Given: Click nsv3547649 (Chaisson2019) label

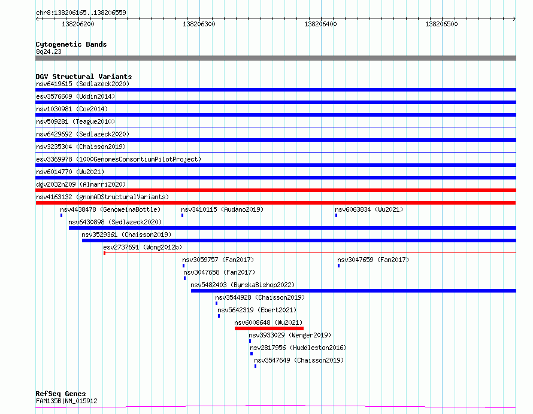Looking at the screenshot, I should 299,360.
